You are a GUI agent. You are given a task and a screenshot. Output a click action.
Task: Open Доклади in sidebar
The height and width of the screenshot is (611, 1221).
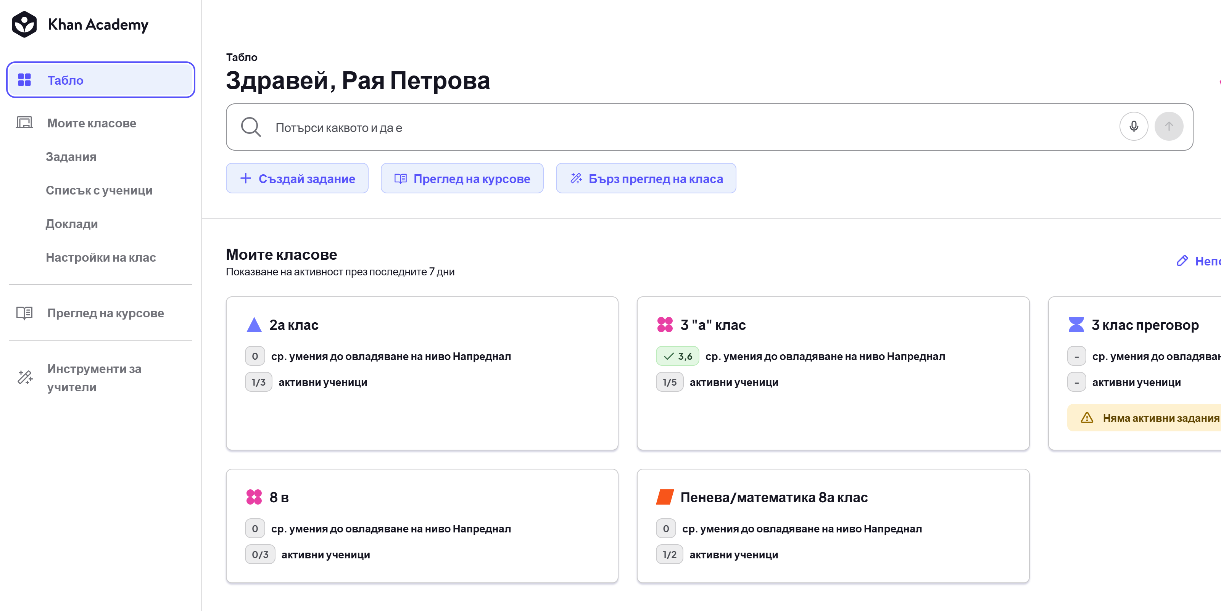(x=72, y=223)
